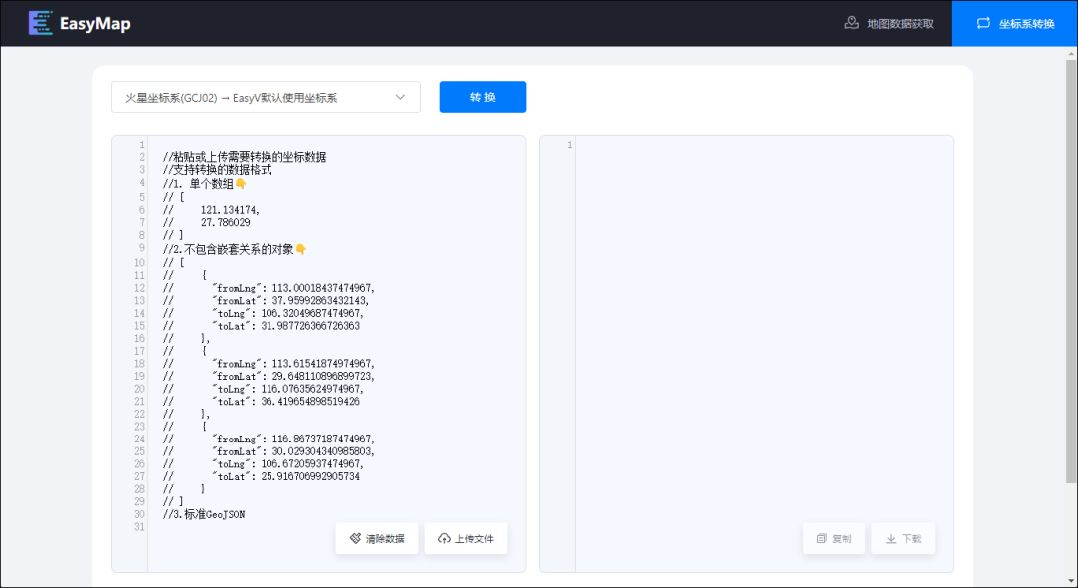Click the 上传文件 button
The height and width of the screenshot is (588, 1078).
(x=466, y=538)
